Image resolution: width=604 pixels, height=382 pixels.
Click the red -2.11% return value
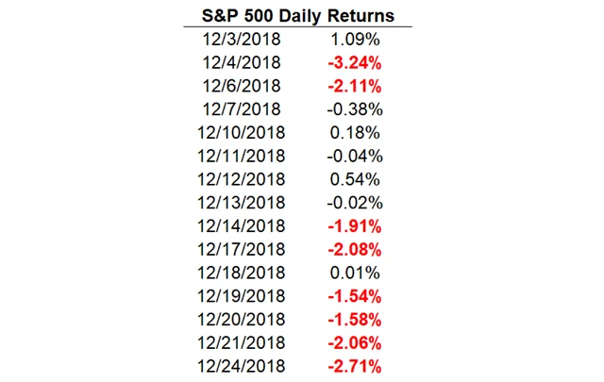357,85
